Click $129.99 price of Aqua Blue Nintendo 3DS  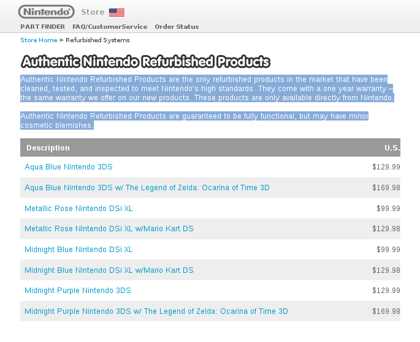click(x=386, y=167)
